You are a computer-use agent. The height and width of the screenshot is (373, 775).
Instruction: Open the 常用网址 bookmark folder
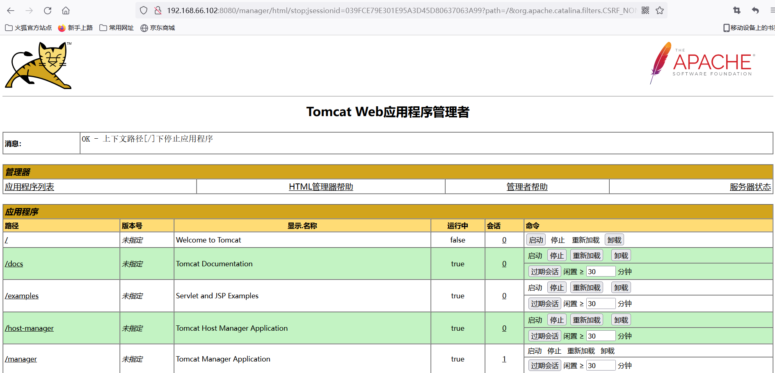point(117,28)
